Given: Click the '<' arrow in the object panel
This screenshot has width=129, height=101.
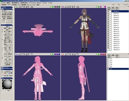Looking at the screenshot, I should coord(112,9).
